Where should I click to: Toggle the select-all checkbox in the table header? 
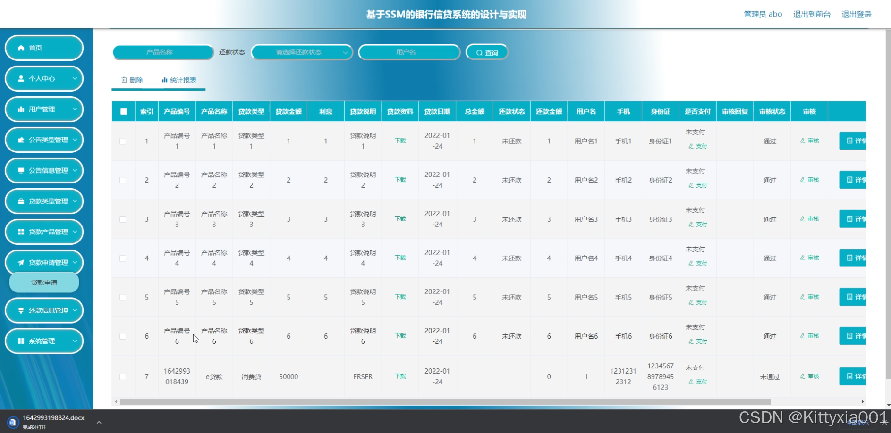point(124,112)
